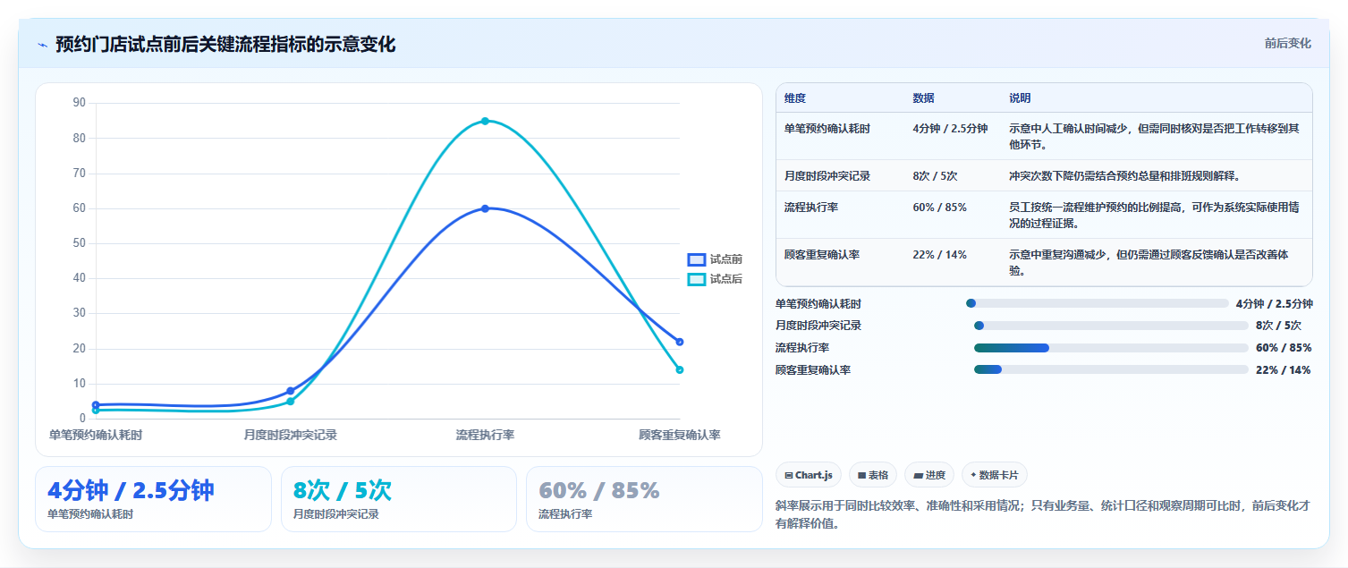Click the 试点后 cyan legend color box
1348x568 pixels.
(697, 279)
